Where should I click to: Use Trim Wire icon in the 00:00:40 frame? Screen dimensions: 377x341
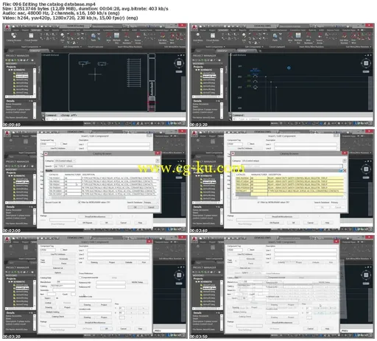point(172,36)
